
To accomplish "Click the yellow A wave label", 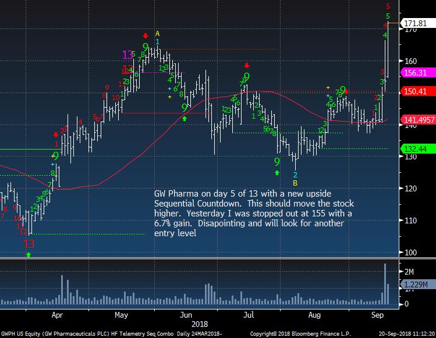I will click(157, 34).
